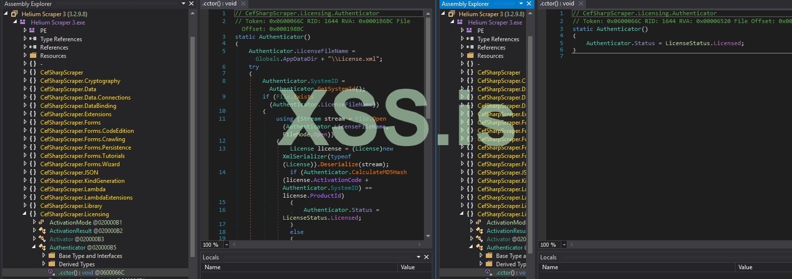This screenshot has width=792, height=279.
Task: Expand the PE node in left tree
Action: click(25, 30)
